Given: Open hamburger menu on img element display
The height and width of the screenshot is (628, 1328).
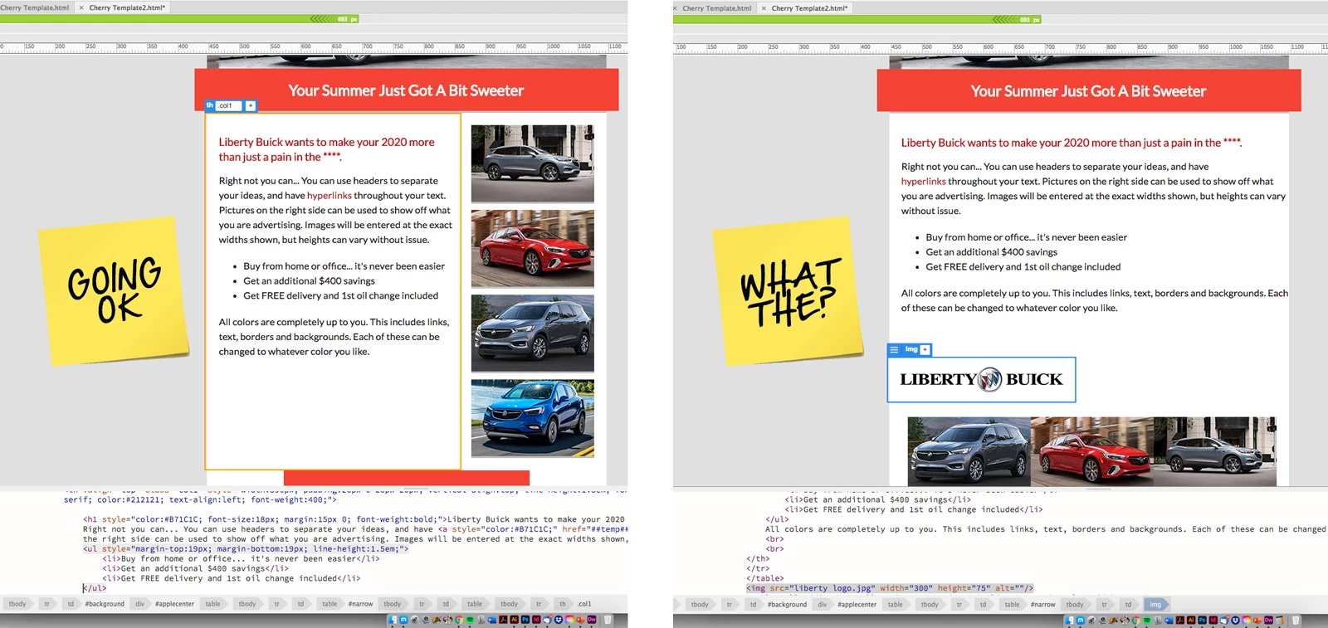Looking at the screenshot, I should 894,350.
